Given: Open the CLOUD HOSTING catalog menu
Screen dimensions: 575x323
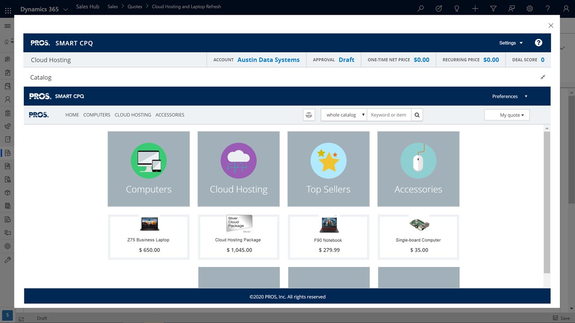Looking at the screenshot, I should coord(133,115).
